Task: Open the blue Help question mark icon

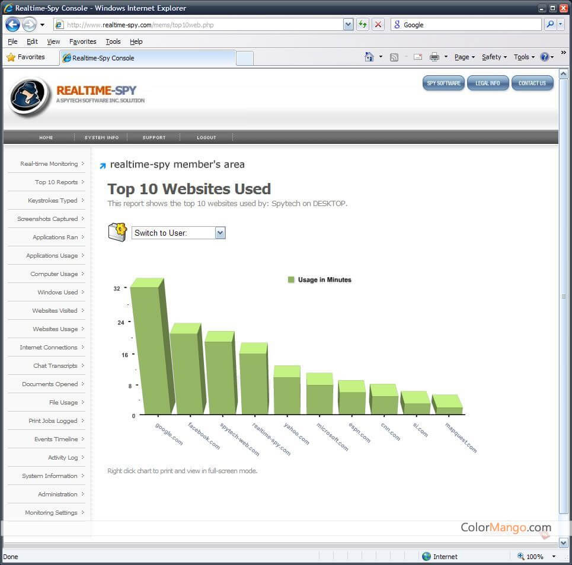Action: 545,57
